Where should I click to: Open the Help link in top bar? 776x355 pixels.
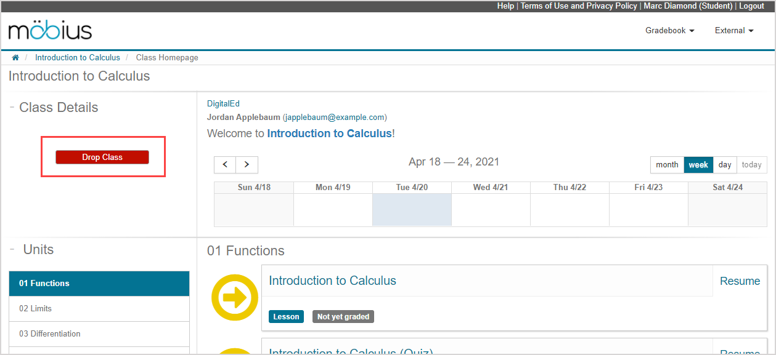[x=505, y=6]
